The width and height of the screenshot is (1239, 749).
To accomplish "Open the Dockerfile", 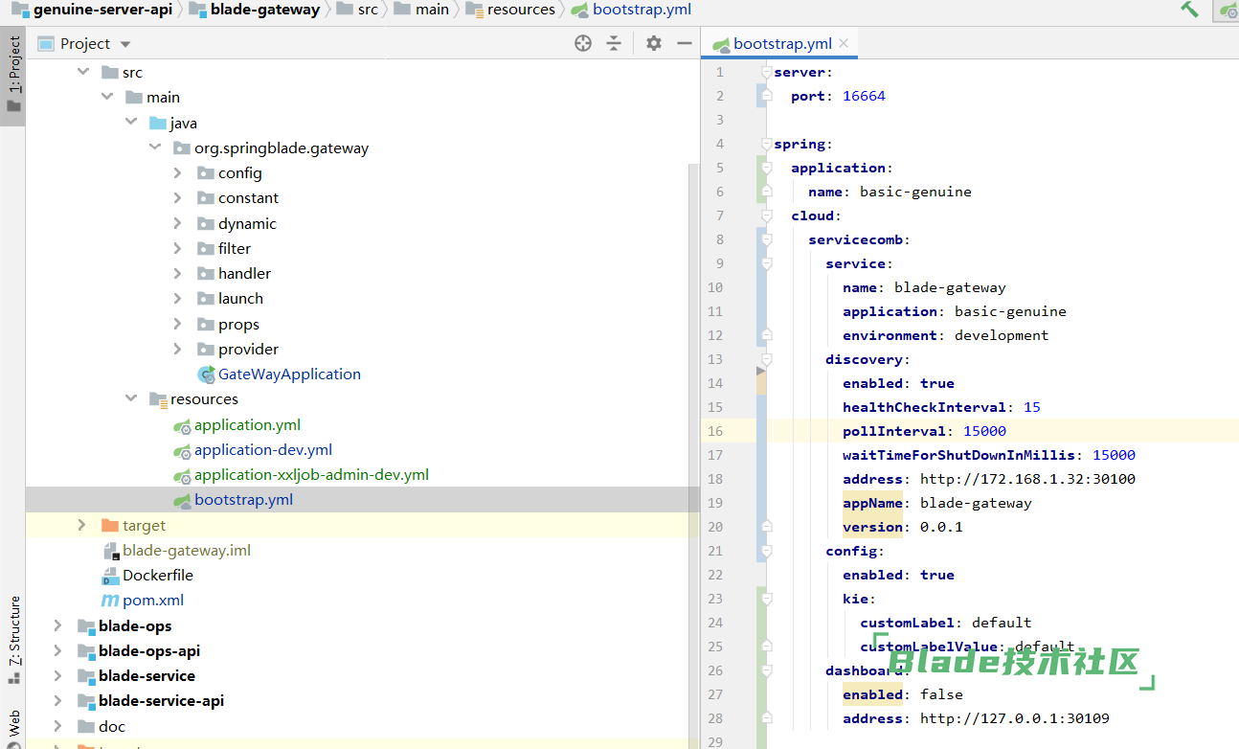I will (x=158, y=575).
